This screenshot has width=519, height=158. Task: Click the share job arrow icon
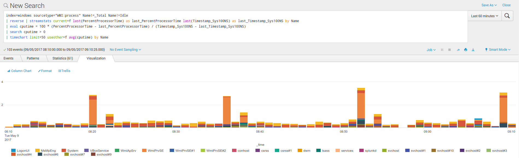458,50
